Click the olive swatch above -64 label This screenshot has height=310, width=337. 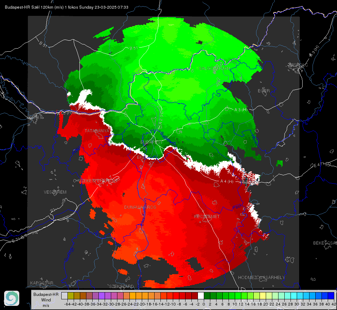[71, 296]
